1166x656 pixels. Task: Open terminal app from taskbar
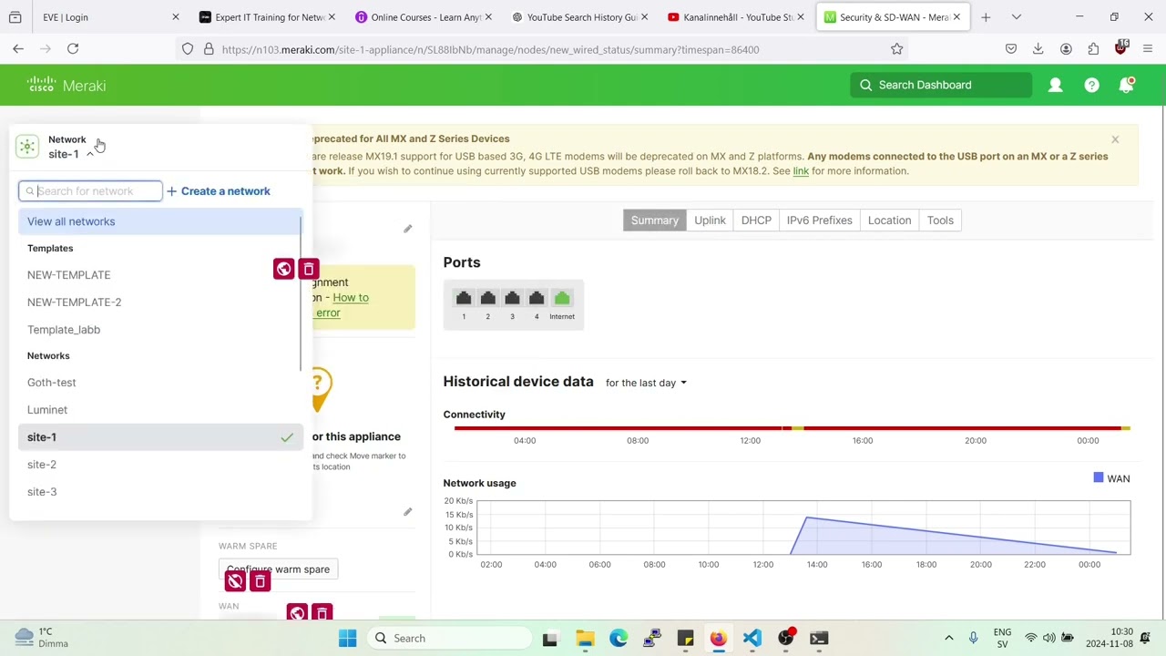[819, 639]
